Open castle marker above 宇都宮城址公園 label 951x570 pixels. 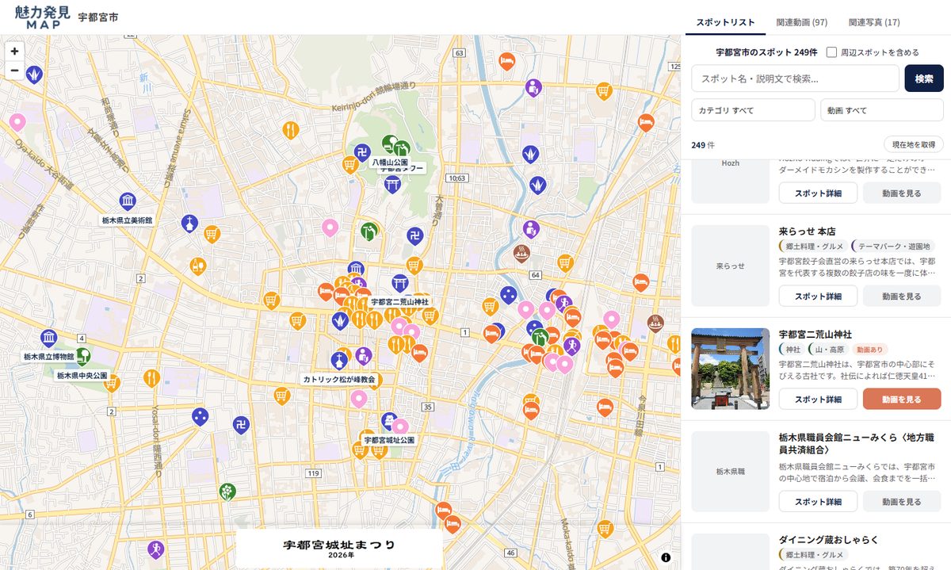coord(388,421)
